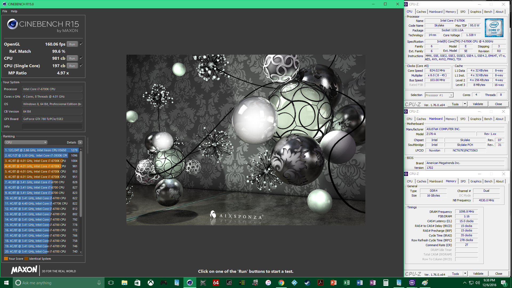This screenshot has height=288, width=512.
Task: Open Calculator from the taskbar
Action: coord(386,283)
